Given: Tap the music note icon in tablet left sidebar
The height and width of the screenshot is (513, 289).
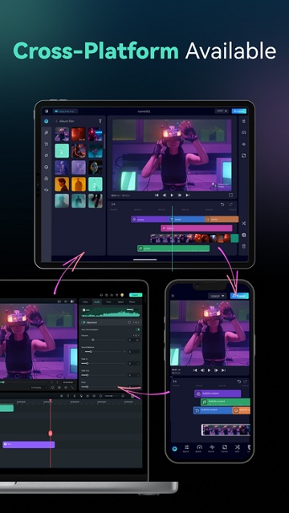Looking at the screenshot, I should tap(47, 132).
